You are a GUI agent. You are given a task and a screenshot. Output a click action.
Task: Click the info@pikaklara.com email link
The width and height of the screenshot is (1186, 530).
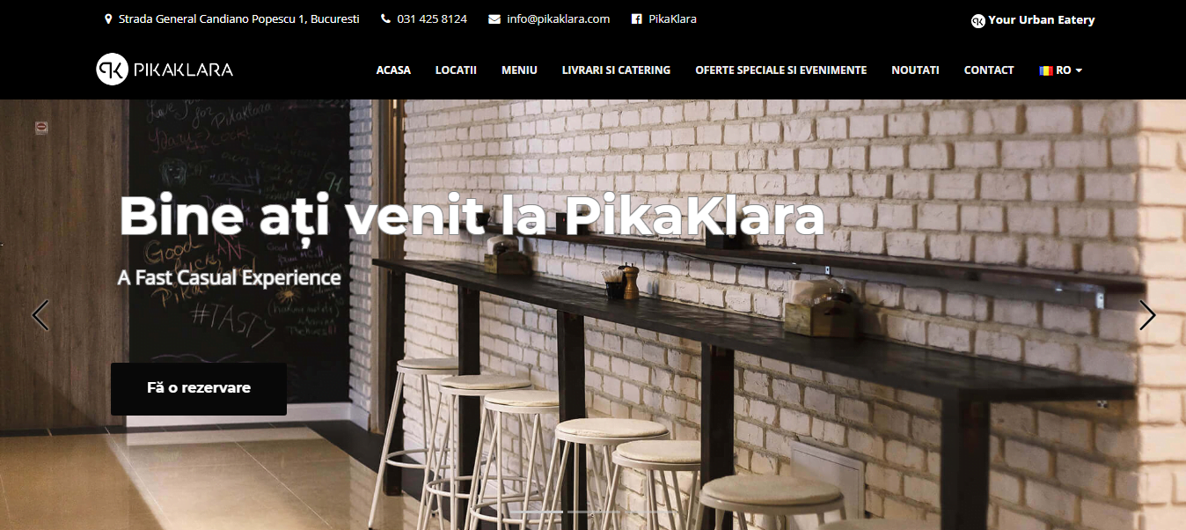[559, 19]
